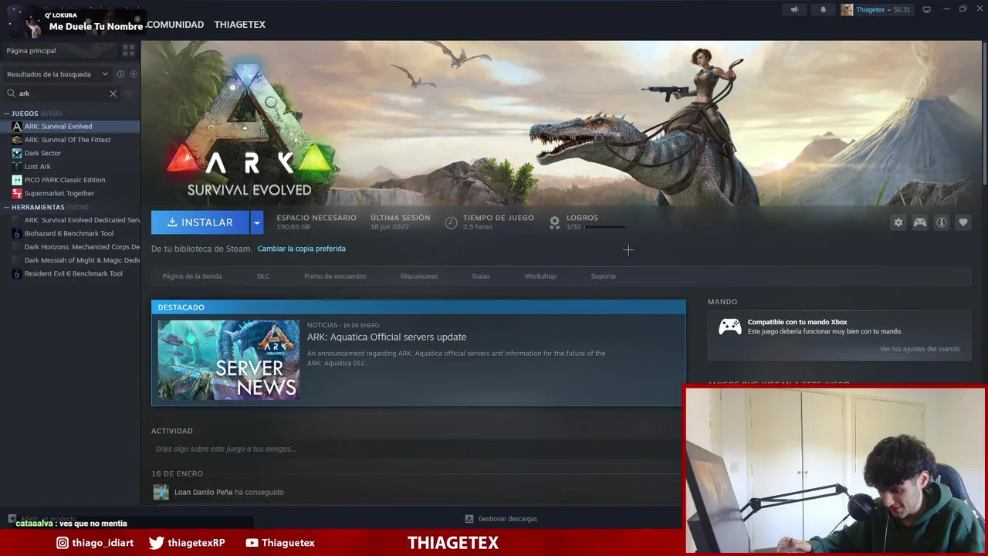Open the game settings gear icon
The image size is (988, 556).
pyautogui.click(x=898, y=222)
